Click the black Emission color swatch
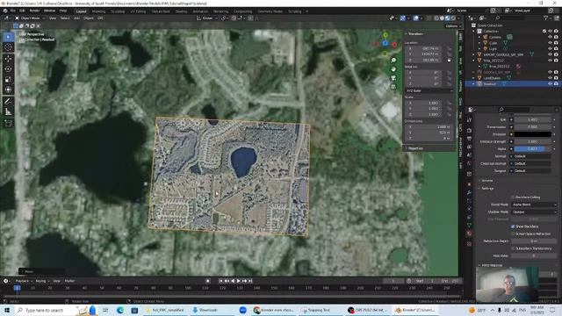This screenshot has width=562, height=316. click(533, 134)
